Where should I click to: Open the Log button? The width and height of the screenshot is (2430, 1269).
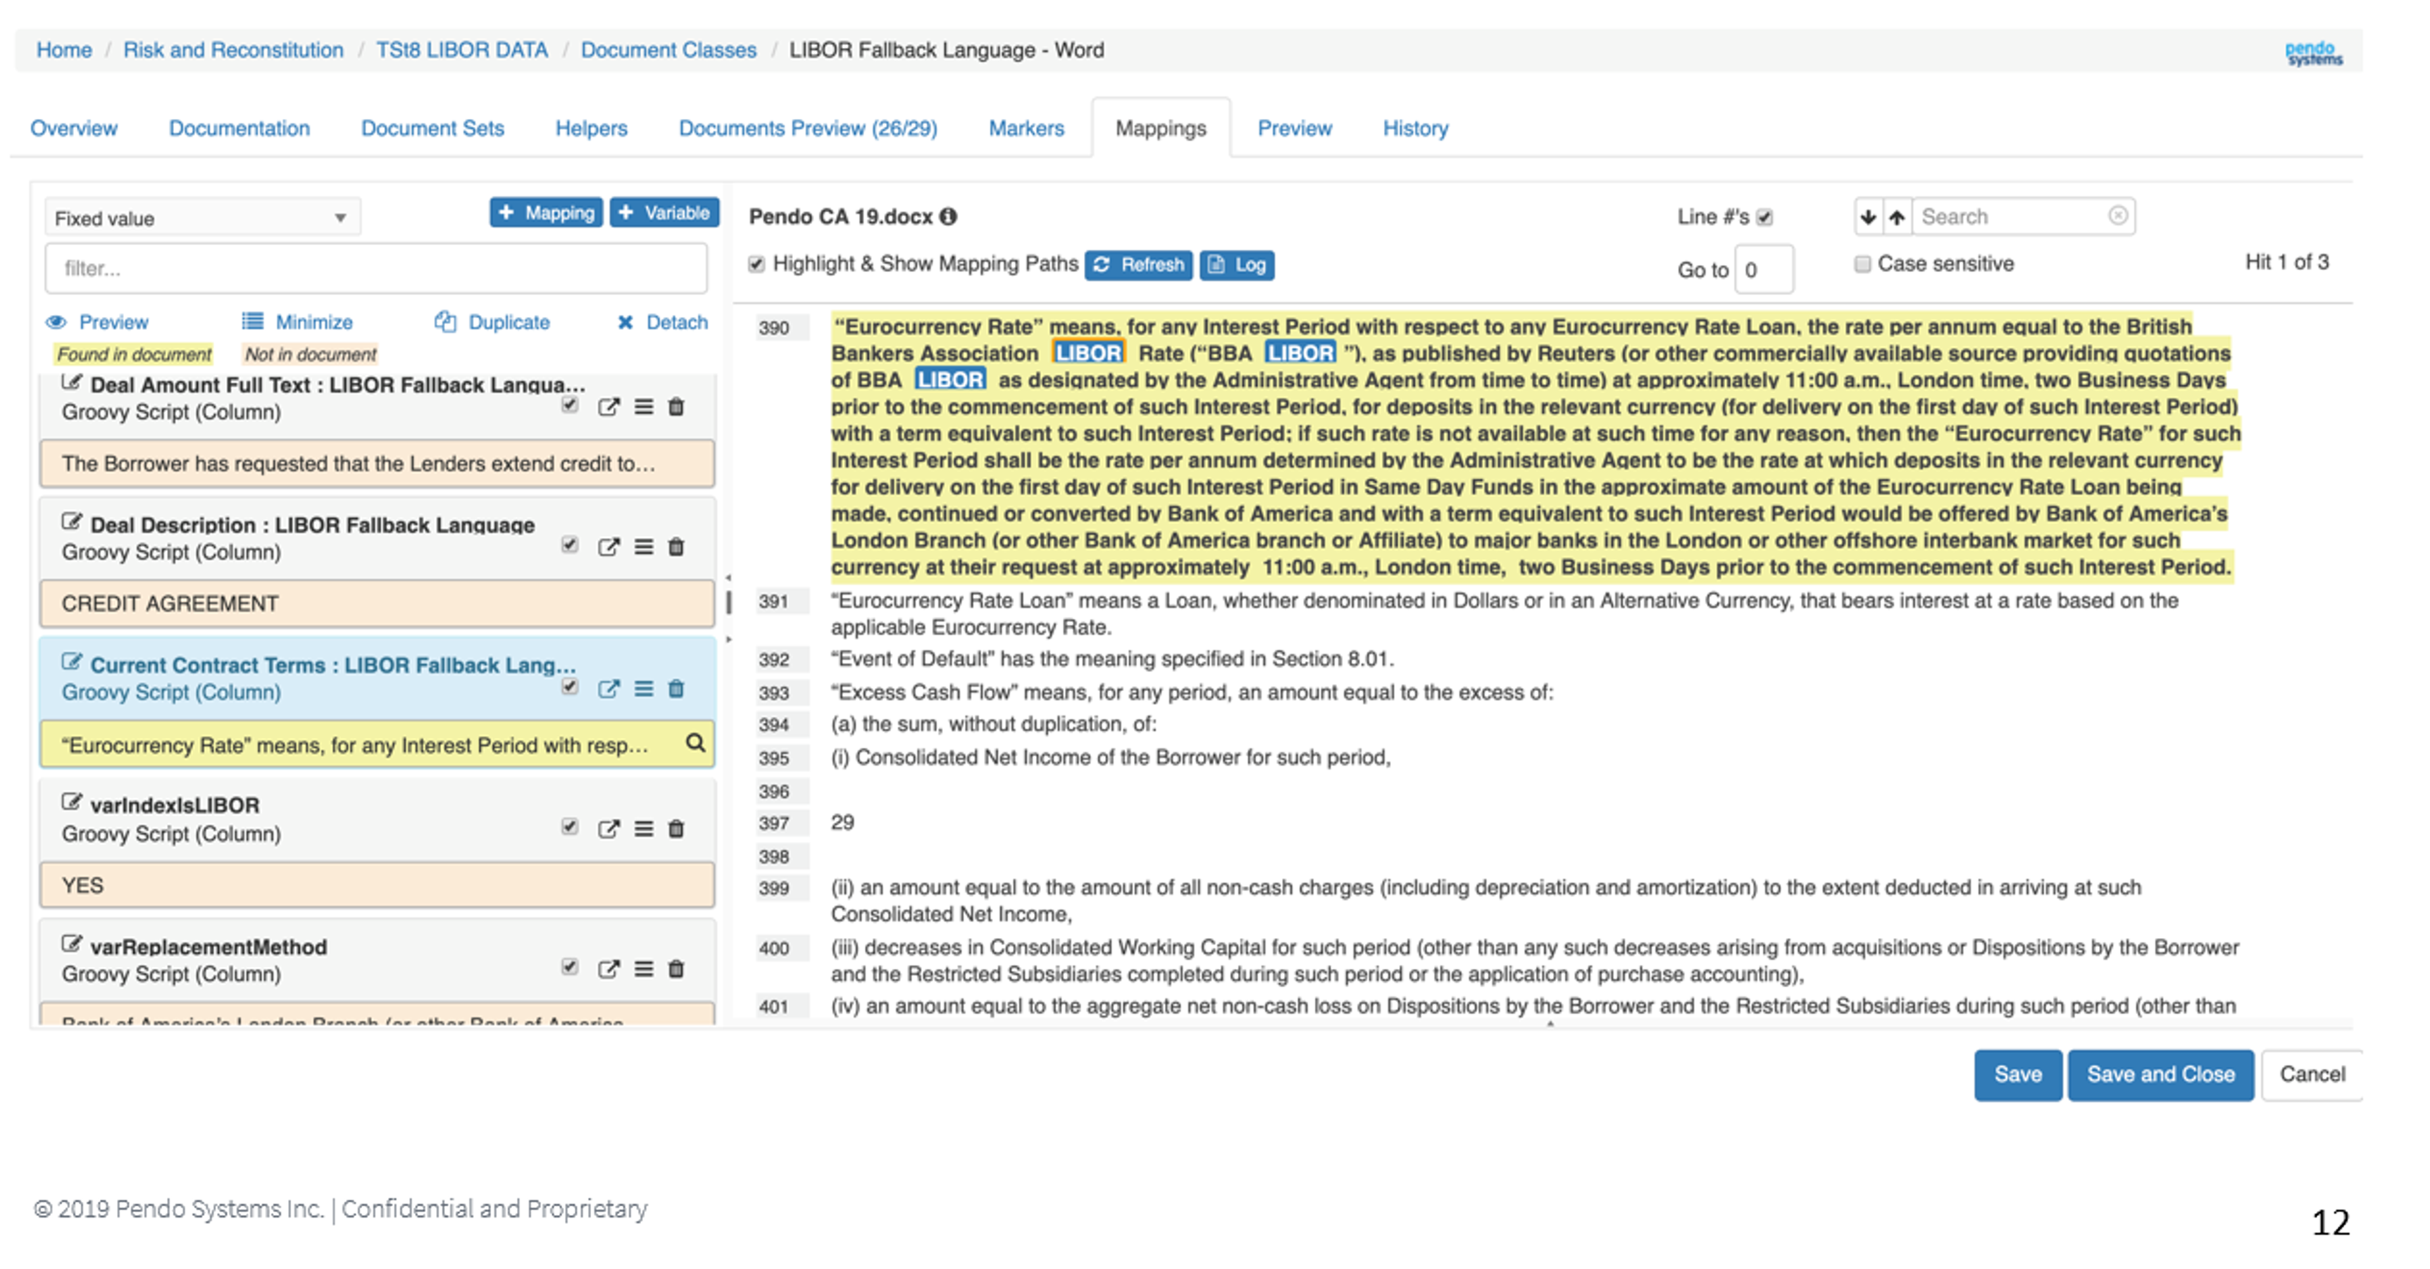[x=1237, y=265]
